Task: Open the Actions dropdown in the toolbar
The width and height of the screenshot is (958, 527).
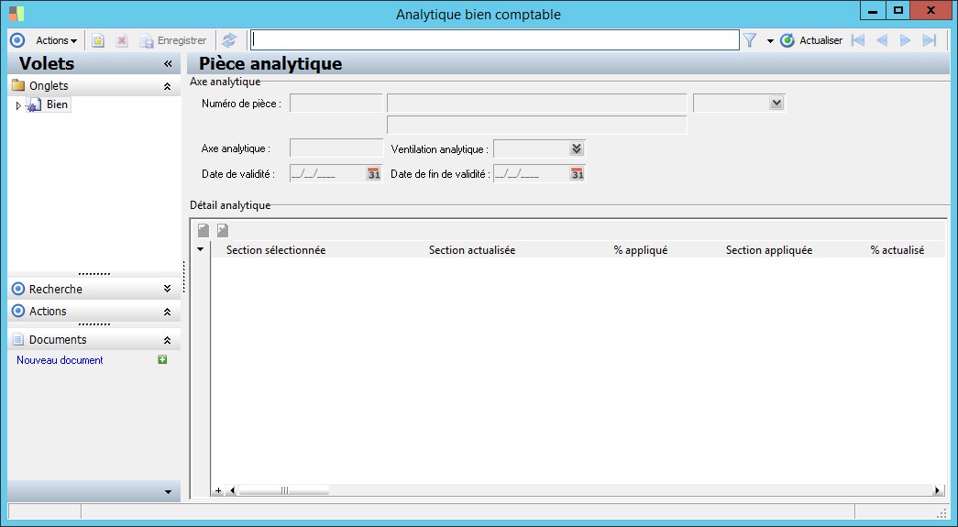Action: click(x=56, y=40)
